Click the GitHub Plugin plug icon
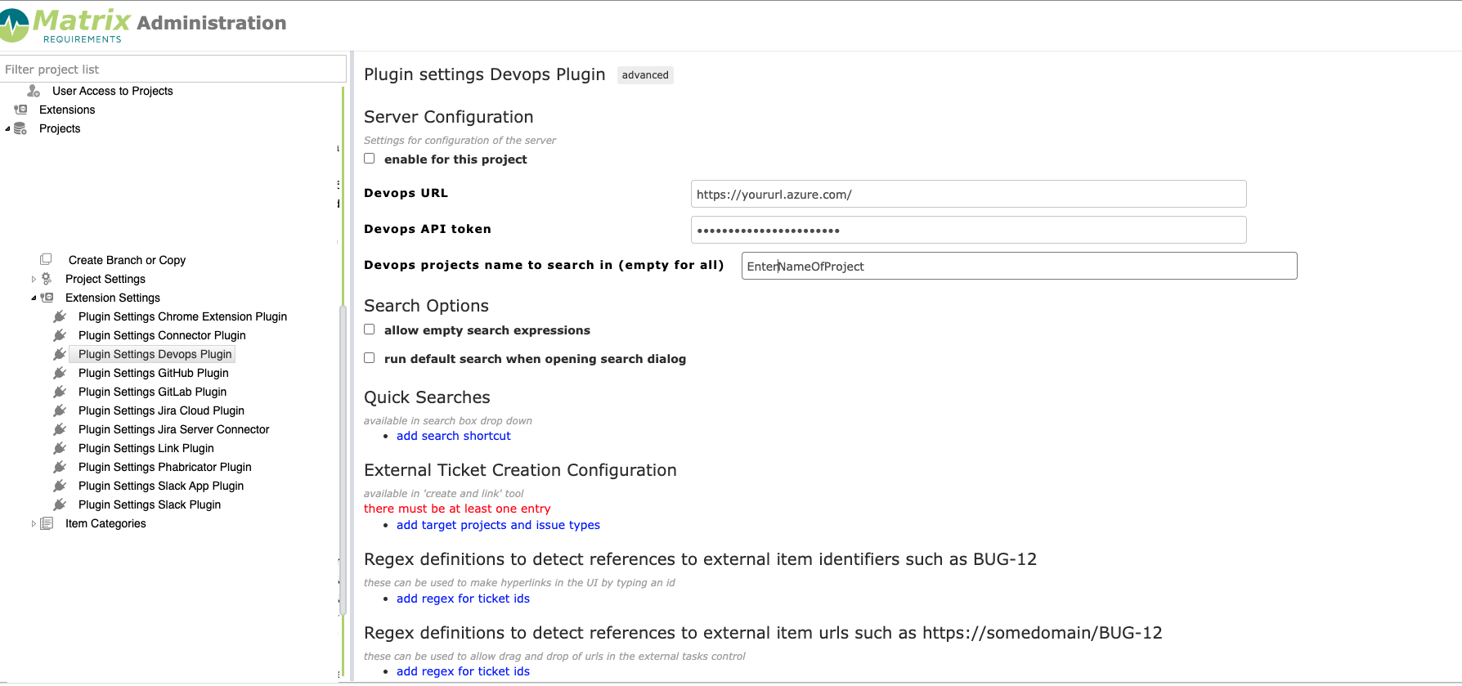Viewport: 1462px width, 686px height. (x=60, y=373)
